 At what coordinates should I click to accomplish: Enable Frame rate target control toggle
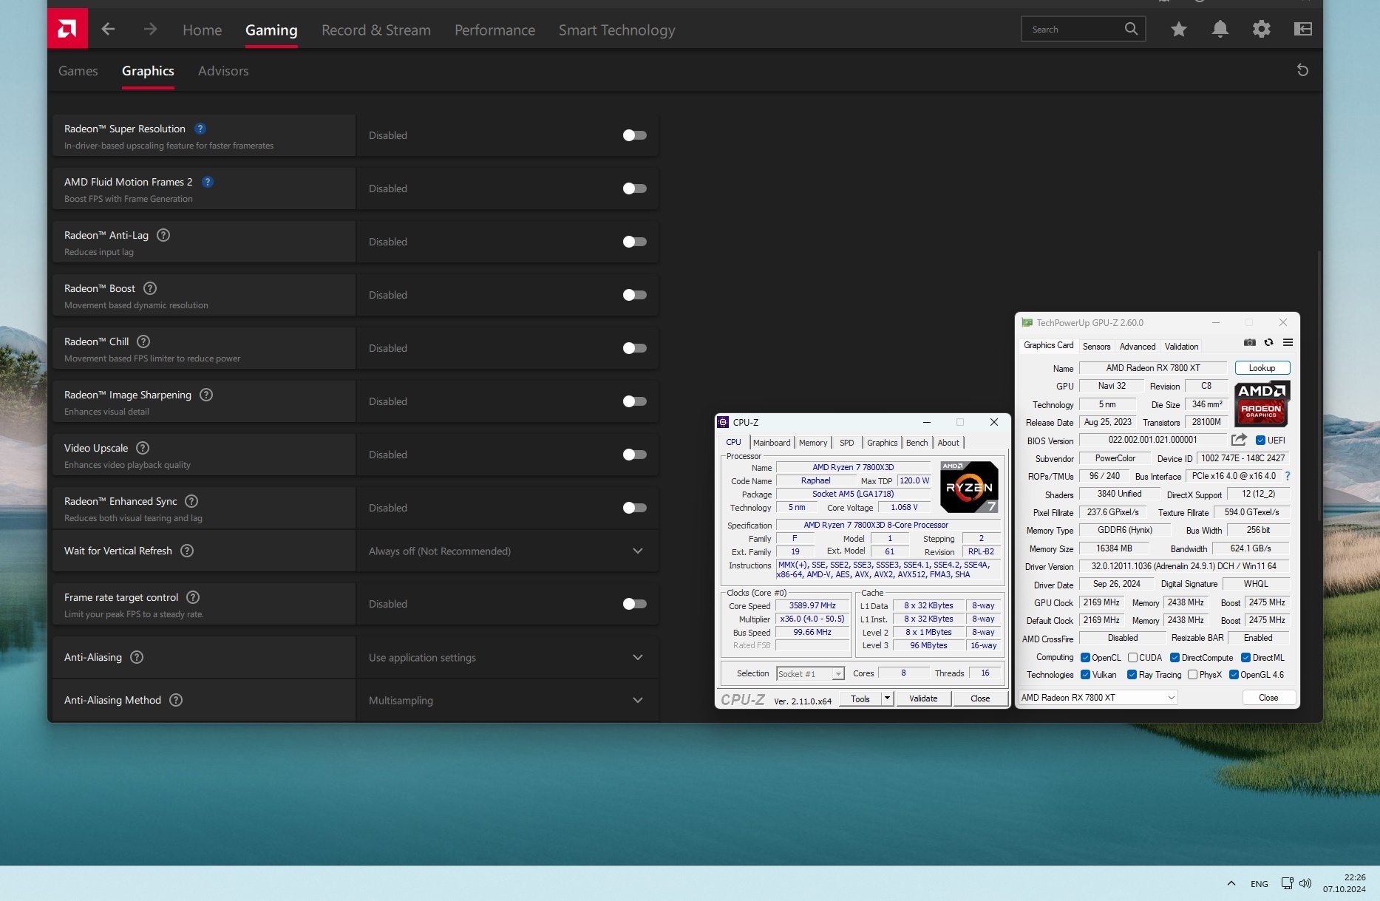(635, 604)
